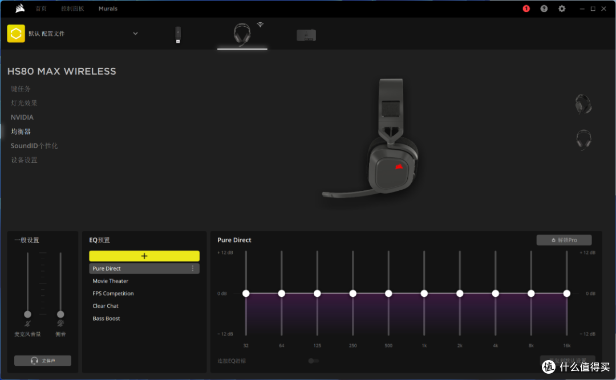Image resolution: width=616 pixels, height=380 pixels.
Task: Show the upper headset view thumbnail
Action: point(583,104)
